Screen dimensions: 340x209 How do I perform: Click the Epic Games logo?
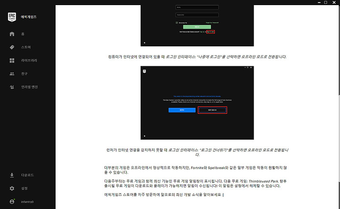click(x=12, y=17)
